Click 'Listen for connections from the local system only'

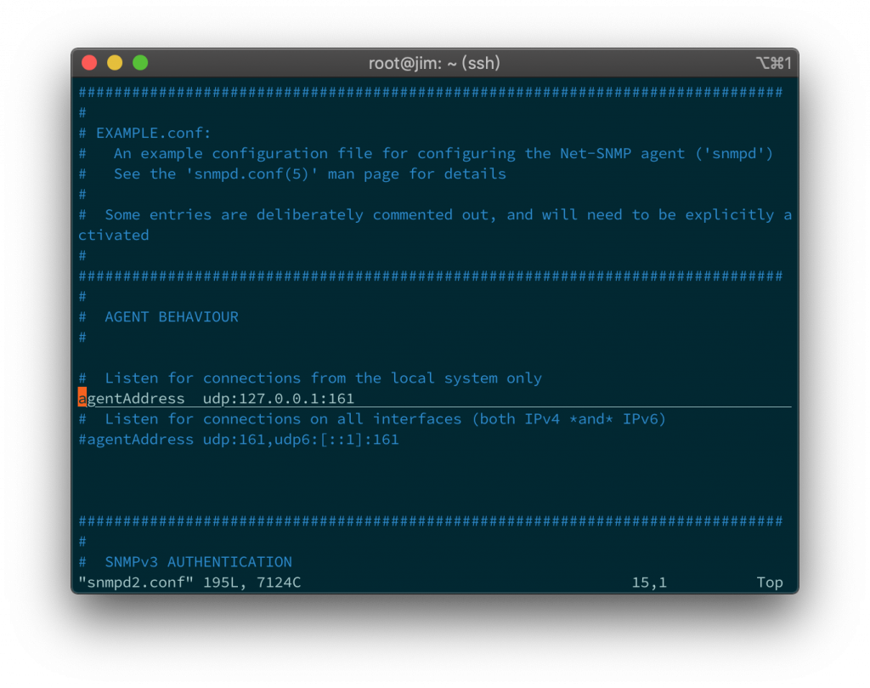[323, 378]
